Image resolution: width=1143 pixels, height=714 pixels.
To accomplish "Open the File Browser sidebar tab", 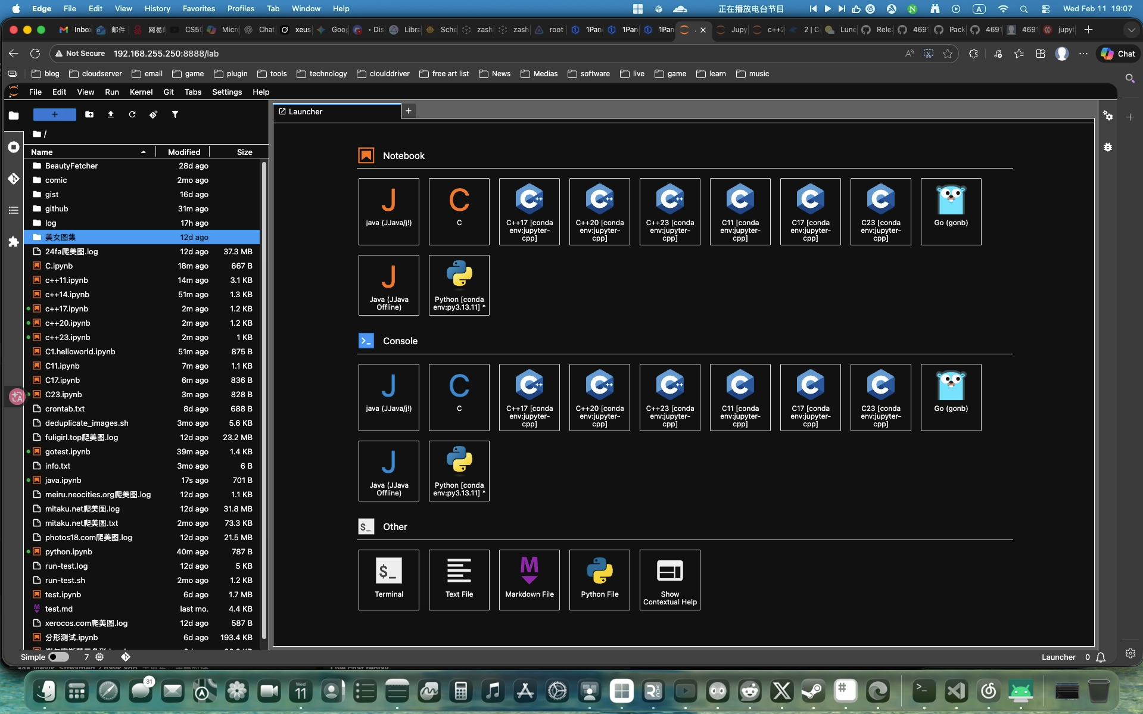I will 14,116.
